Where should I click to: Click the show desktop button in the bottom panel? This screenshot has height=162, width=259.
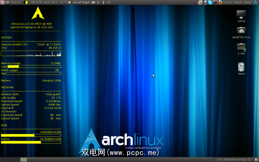pos(257,160)
